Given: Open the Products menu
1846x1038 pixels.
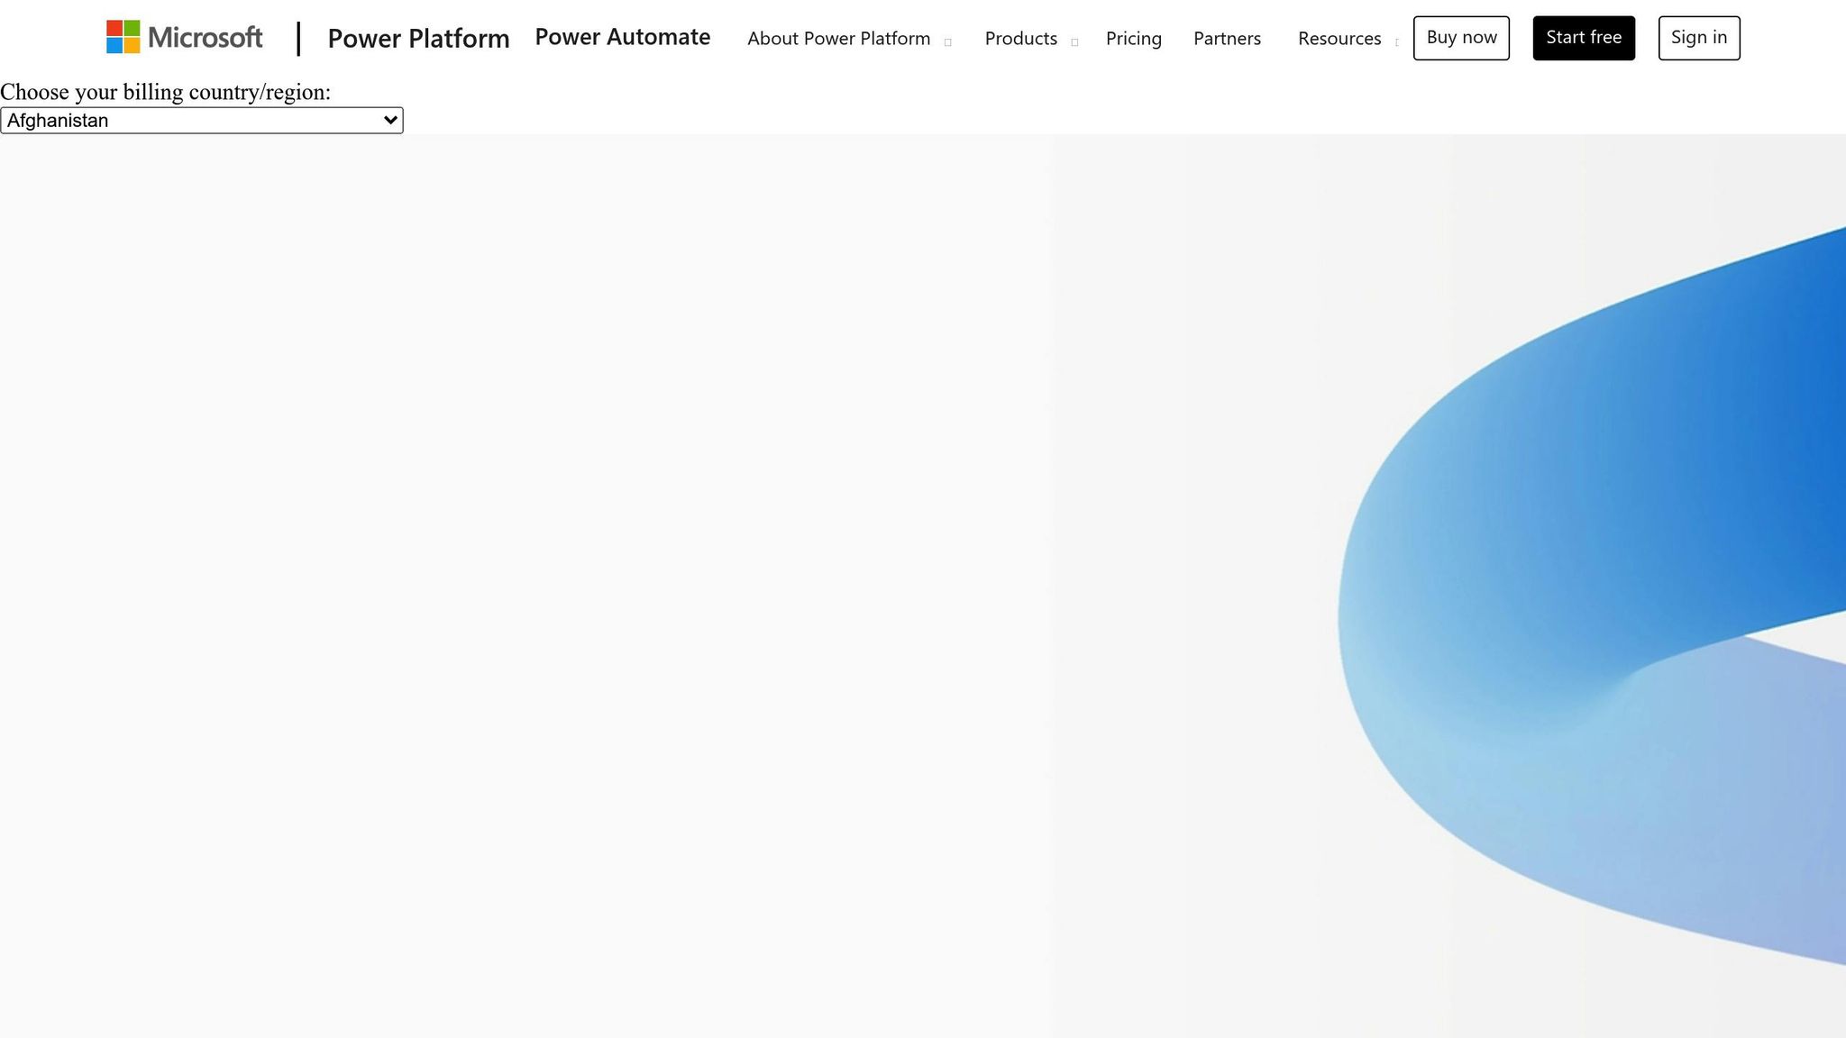Looking at the screenshot, I should (1020, 39).
